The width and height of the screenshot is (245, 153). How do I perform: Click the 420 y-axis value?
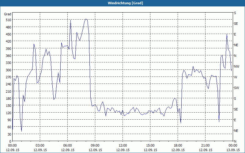[9, 41]
